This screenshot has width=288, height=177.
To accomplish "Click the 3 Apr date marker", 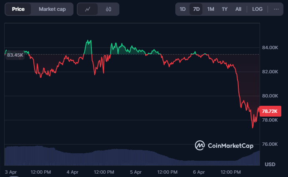I will pyautogui.click(x=10, y=172).
